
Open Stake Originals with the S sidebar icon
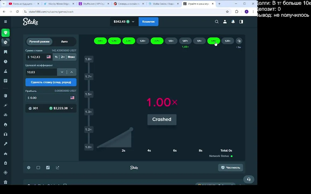6,96
